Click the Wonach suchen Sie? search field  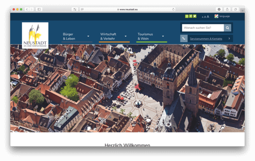[203, 28]
